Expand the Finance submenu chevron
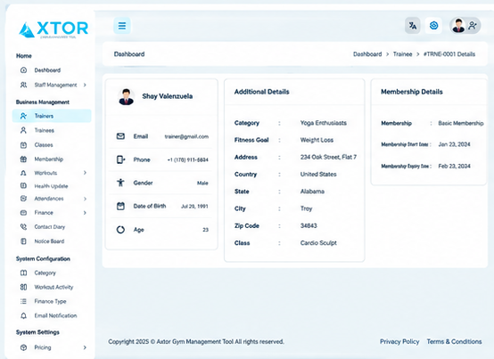 [x=85, y=213]
